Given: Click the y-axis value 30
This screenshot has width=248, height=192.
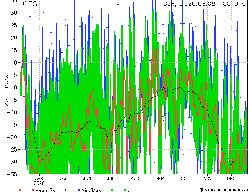Looking at the screenshot, I should pyautogui.click(x=14, y=13).
